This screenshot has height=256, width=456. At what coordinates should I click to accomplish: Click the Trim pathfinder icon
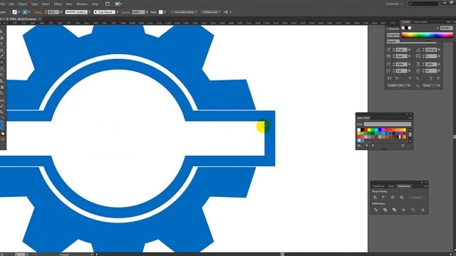tap(385, 210)
